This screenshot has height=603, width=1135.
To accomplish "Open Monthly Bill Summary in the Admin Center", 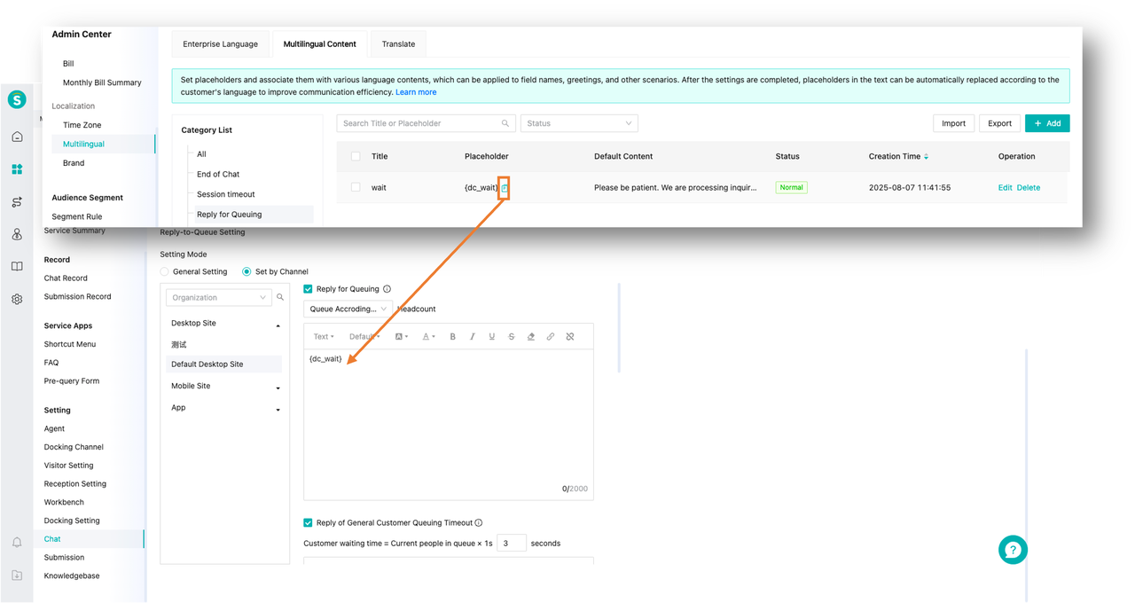I will [x=102, y=82].
